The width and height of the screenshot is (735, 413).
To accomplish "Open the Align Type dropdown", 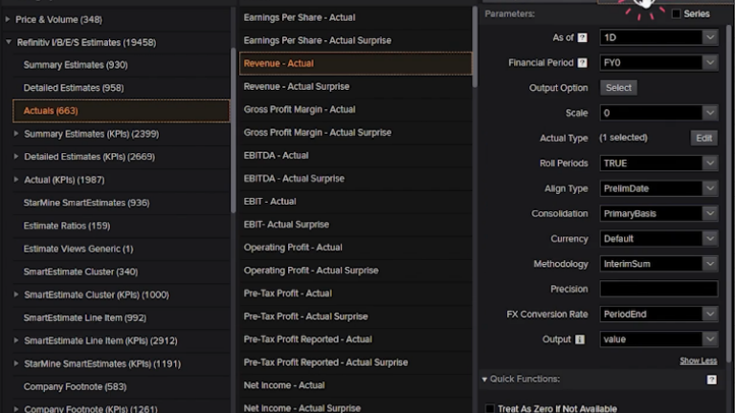I will tap(709, 188).
